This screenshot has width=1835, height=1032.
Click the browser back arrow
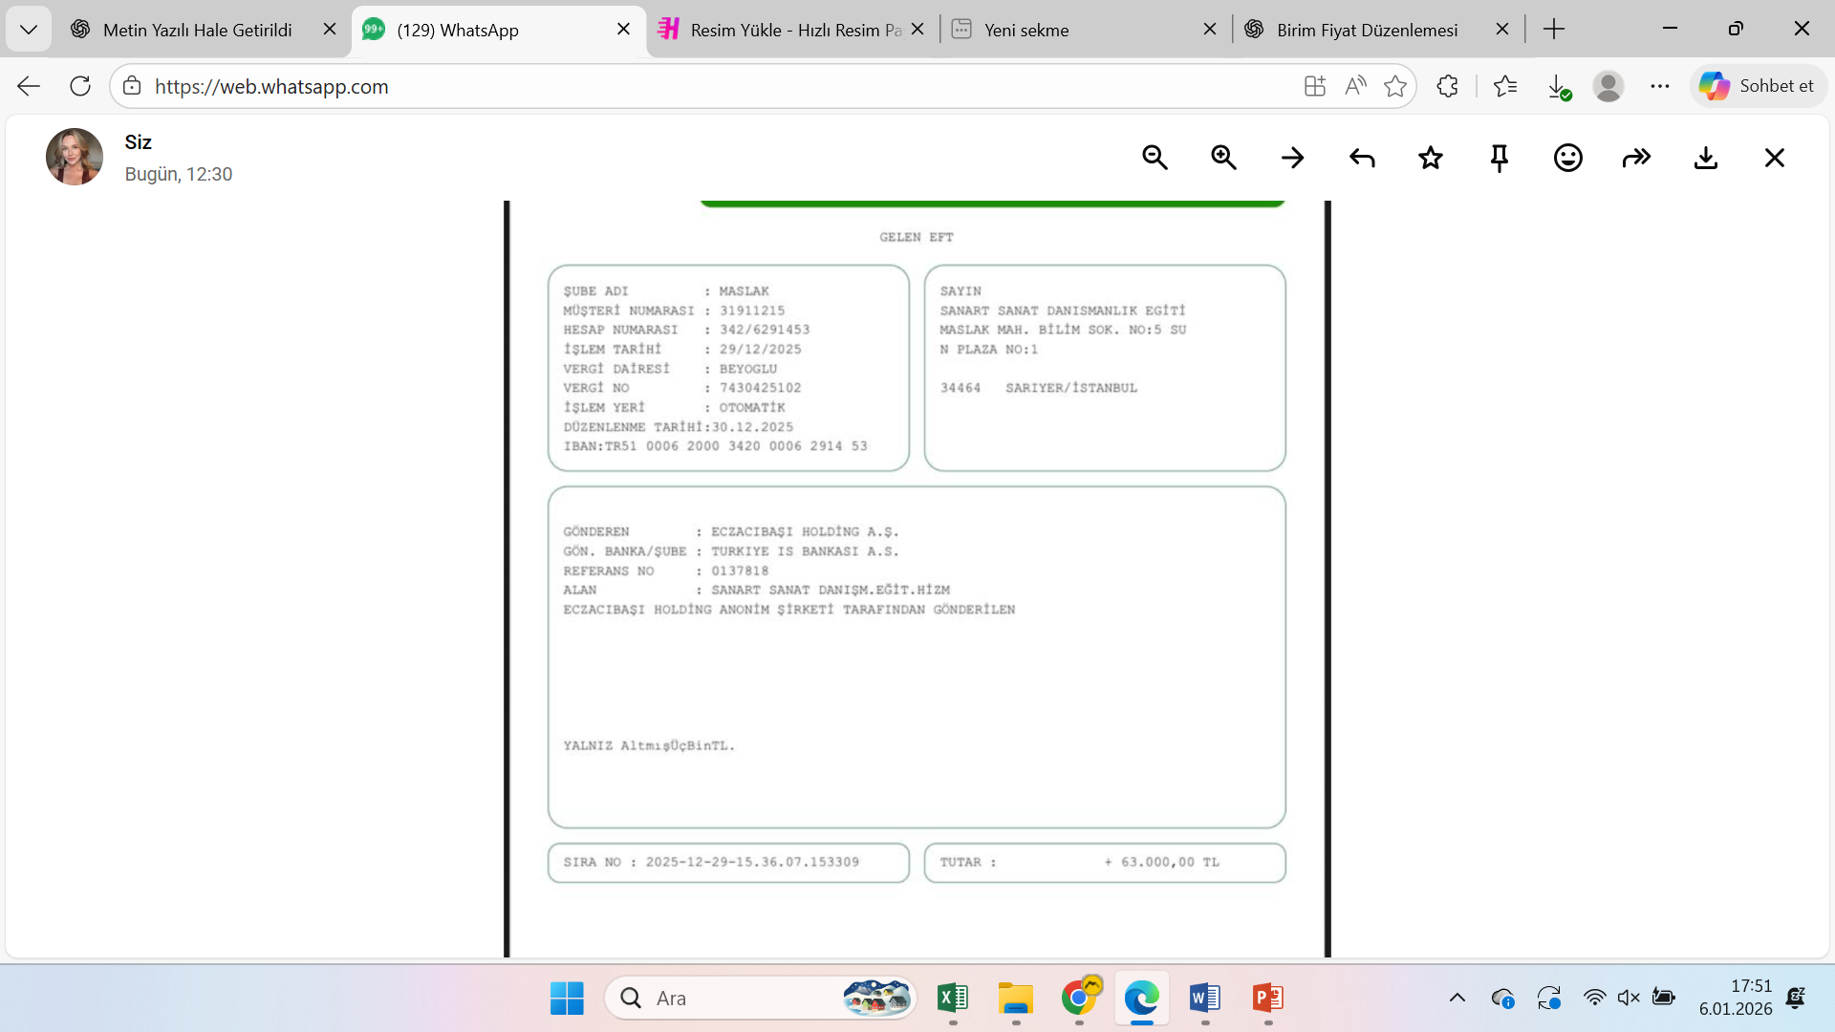point(29,86)
